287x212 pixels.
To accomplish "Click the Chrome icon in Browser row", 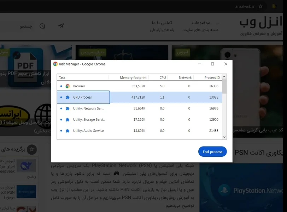I will click(x=68, y=86).
